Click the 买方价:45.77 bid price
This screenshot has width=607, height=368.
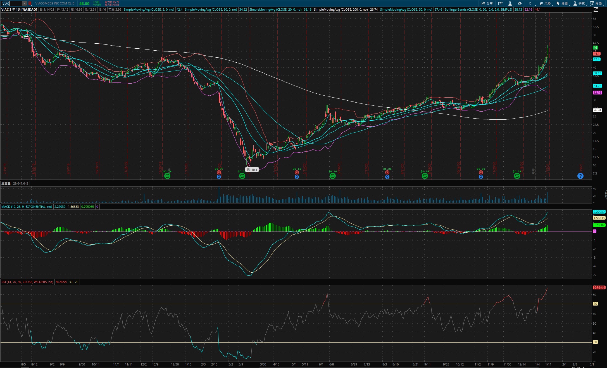tap(112, 2)
